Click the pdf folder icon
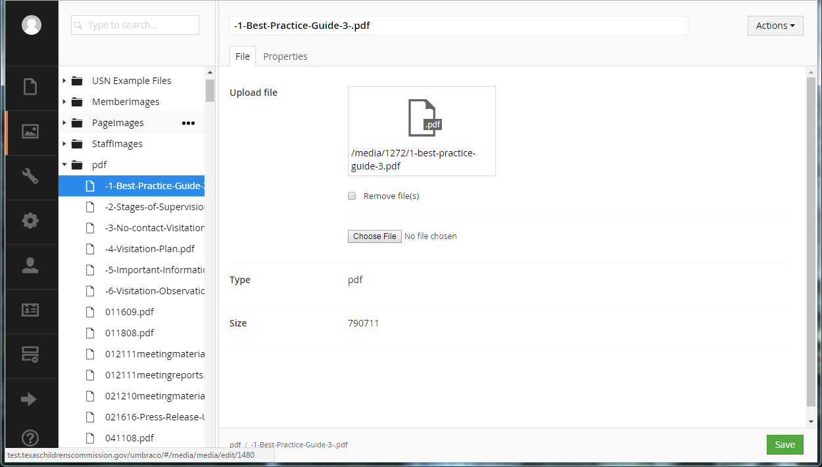 tap(77, 165)
